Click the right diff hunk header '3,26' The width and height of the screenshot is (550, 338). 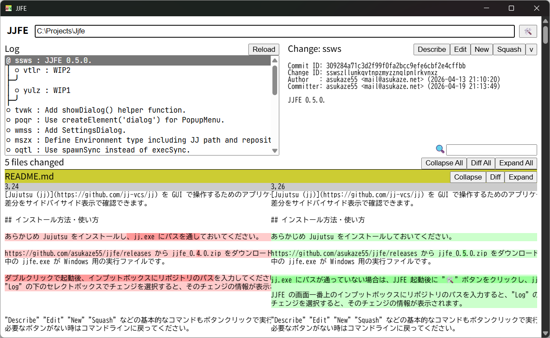tap(404, 187)
